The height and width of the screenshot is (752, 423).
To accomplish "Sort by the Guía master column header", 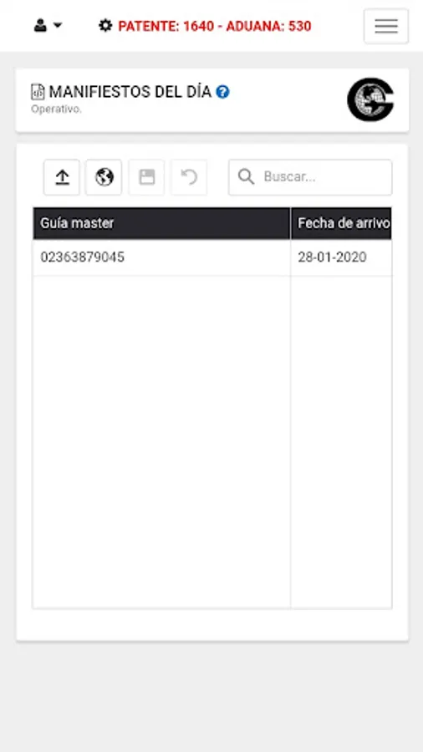I will click(x=161, y=223).
